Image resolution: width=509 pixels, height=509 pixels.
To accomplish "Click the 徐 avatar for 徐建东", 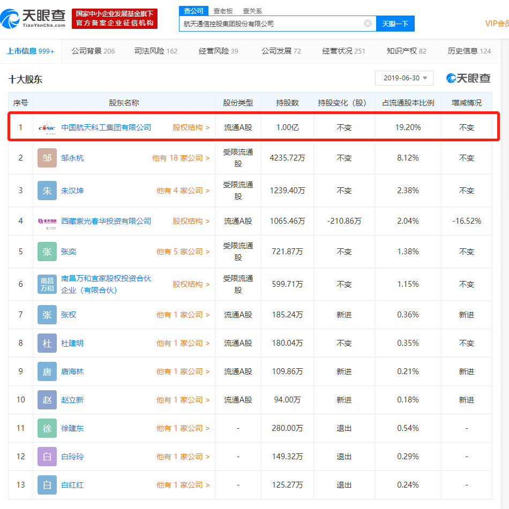I will [47, 428].
